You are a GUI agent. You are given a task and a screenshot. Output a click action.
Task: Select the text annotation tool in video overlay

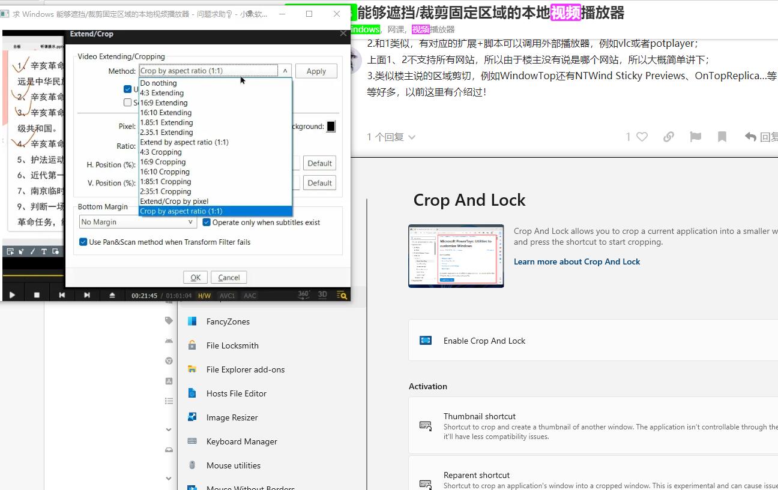44,251
